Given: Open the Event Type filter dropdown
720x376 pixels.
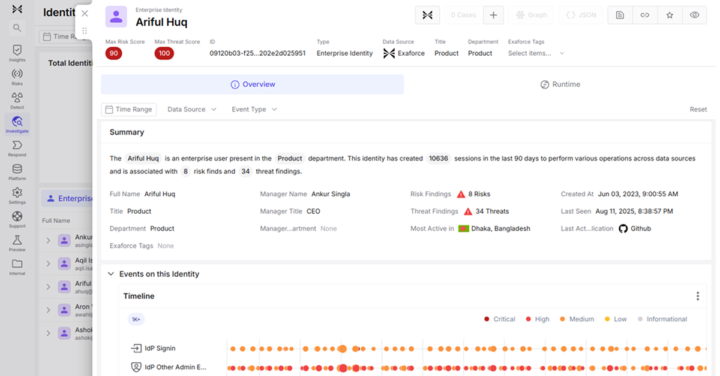Looking at the screenshot, I should (x=254, y=110).
